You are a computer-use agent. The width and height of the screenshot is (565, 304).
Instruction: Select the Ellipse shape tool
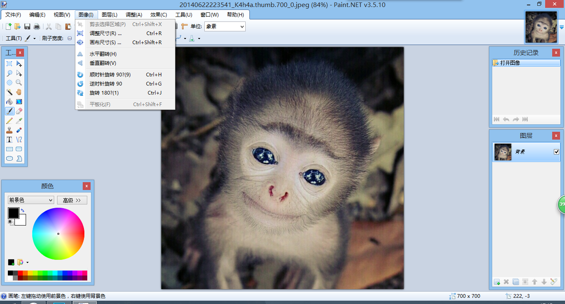click(10, 159)
